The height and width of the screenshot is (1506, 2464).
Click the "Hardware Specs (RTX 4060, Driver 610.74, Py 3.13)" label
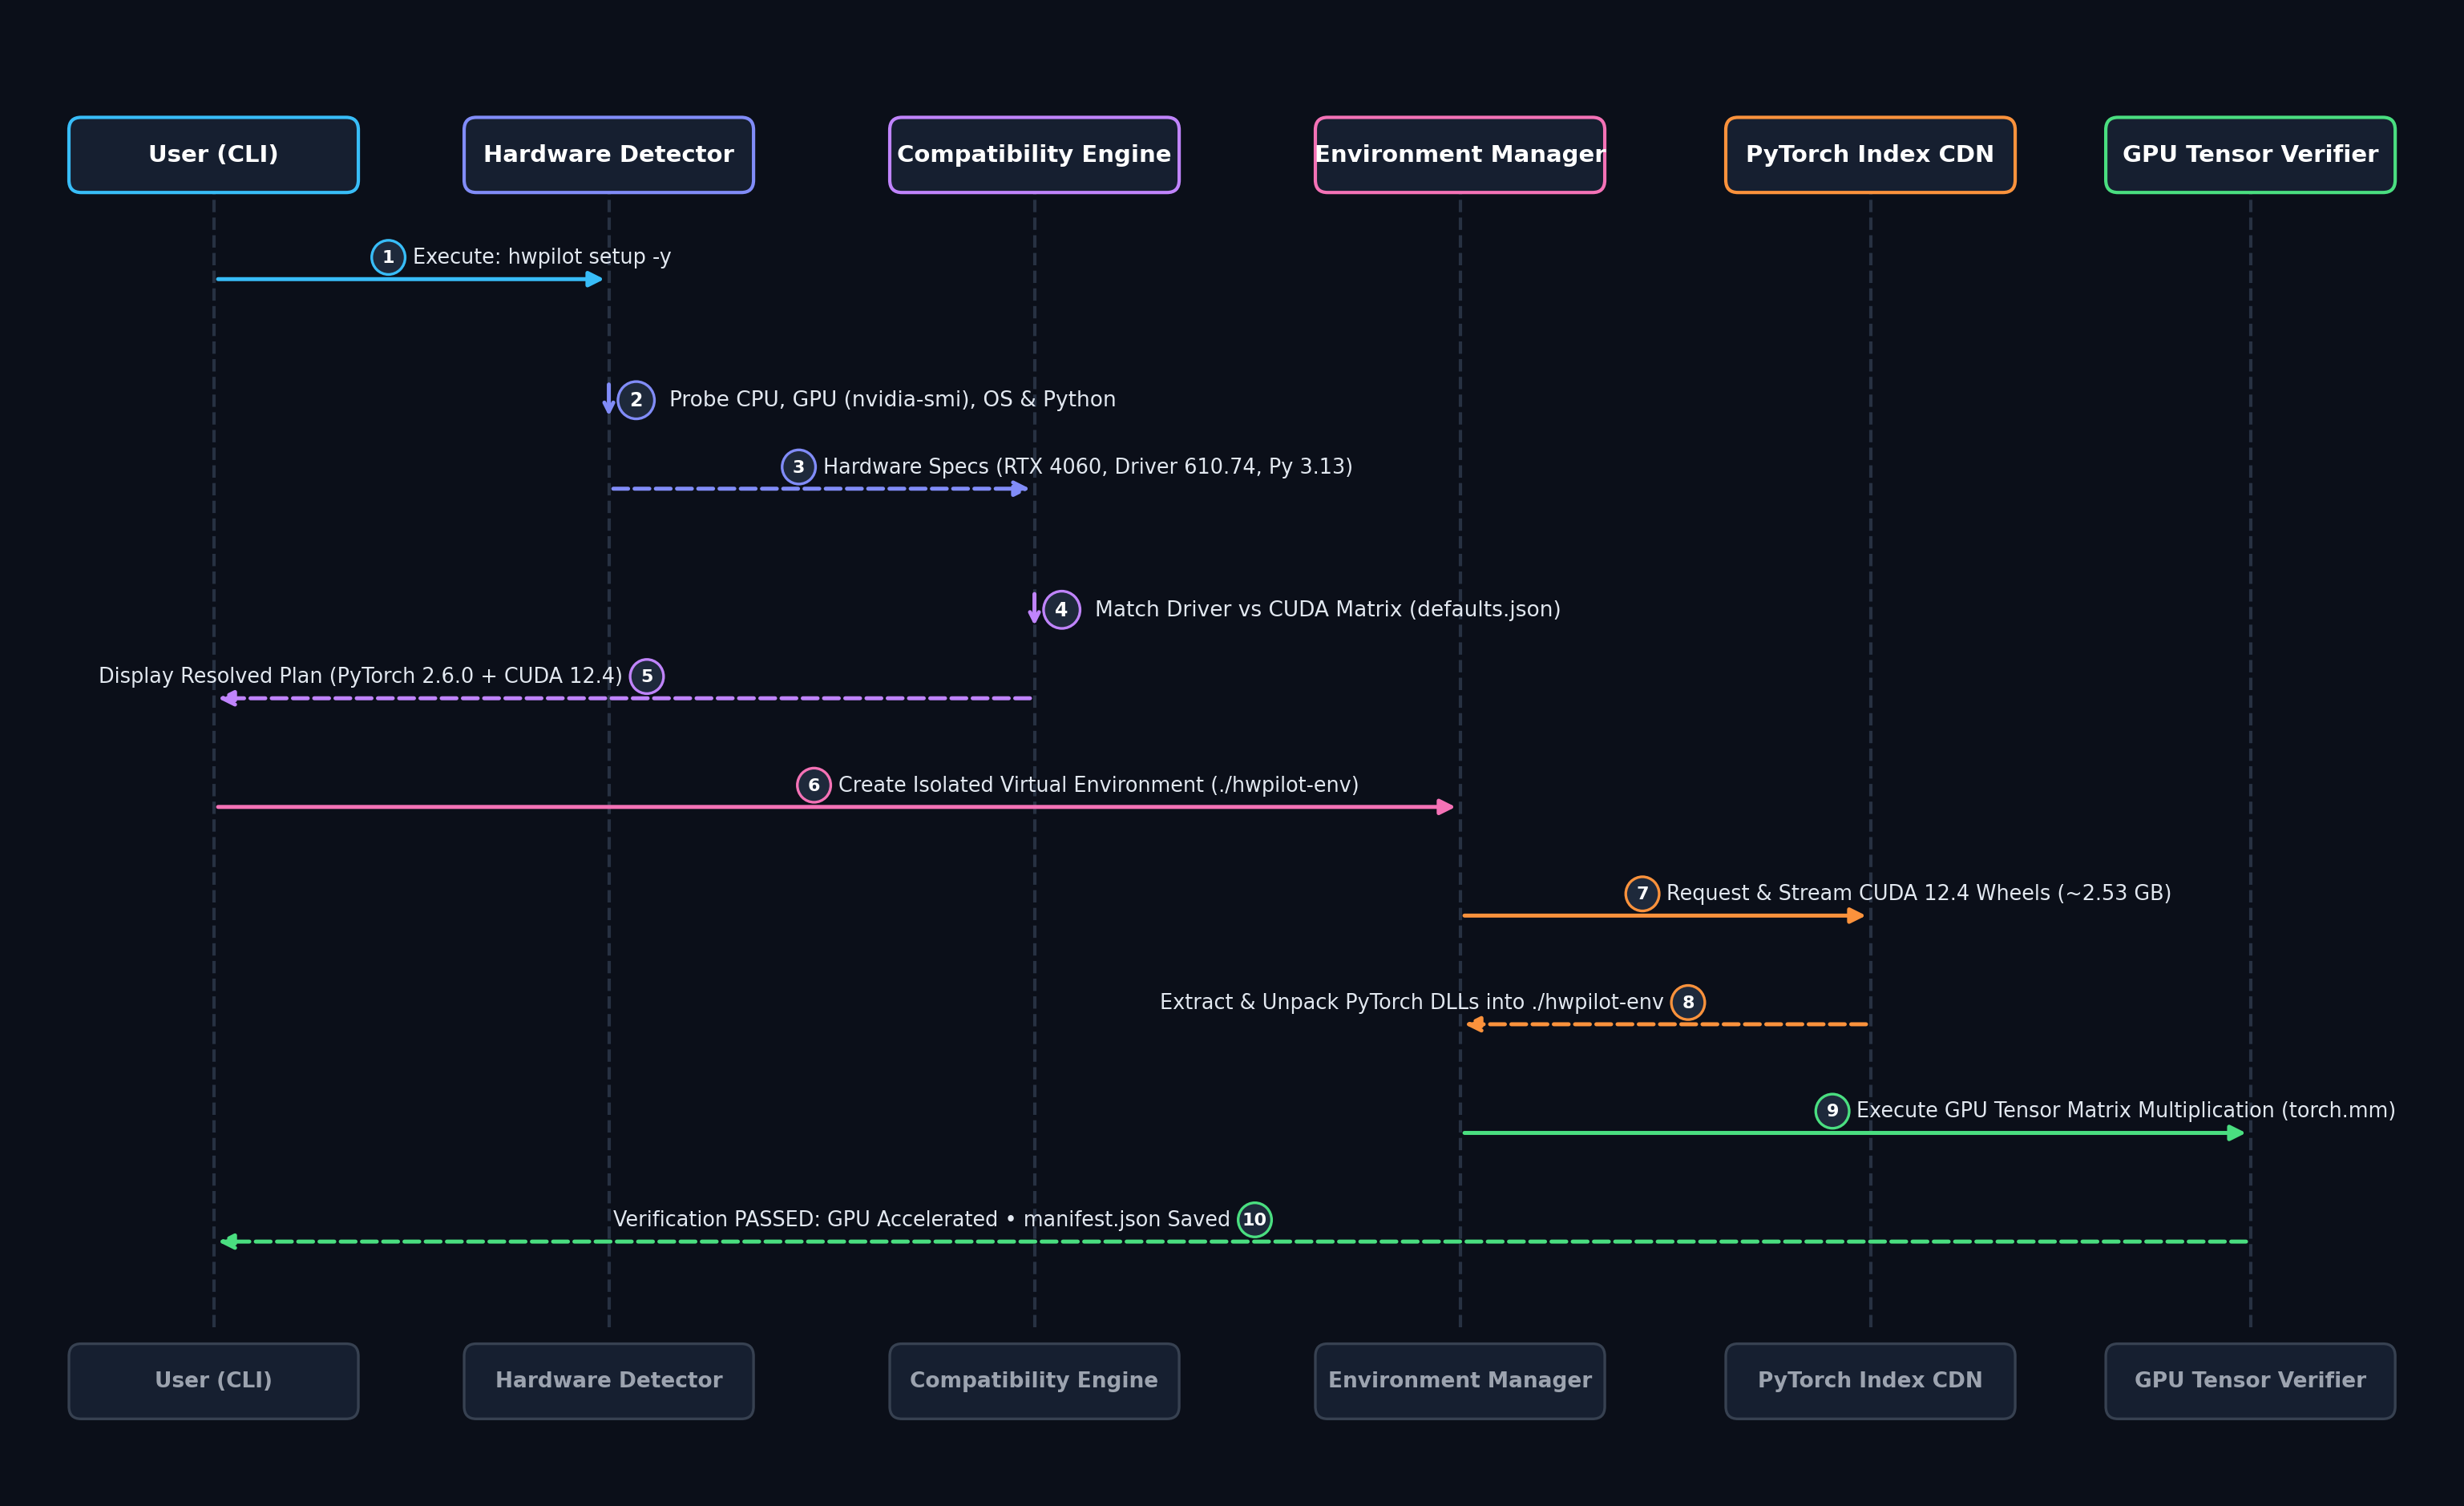click(x=1088, y=467)
